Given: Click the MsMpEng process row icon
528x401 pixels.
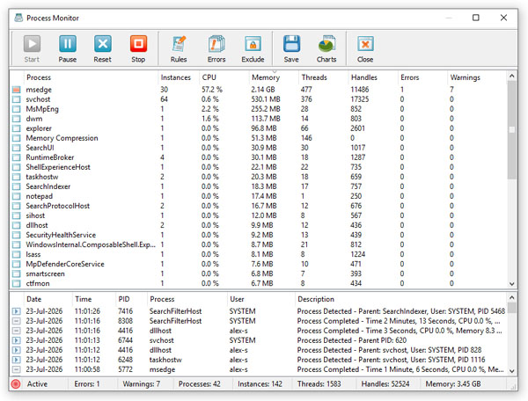Looking at the screenshot, I should 16,109.
